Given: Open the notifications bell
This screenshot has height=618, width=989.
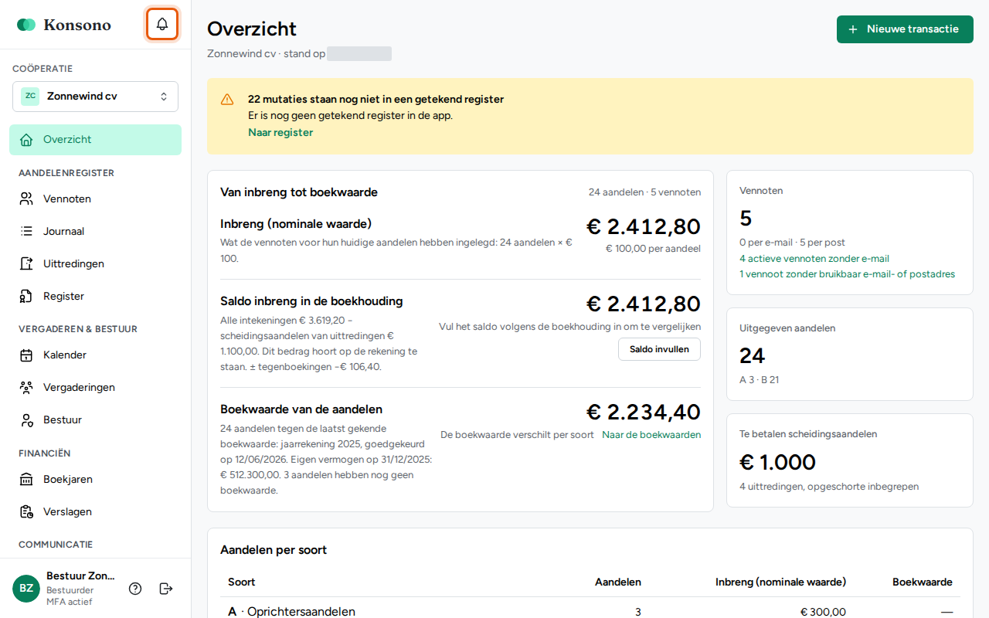Looking at the screenshot, I should click(x=162, y=25).
